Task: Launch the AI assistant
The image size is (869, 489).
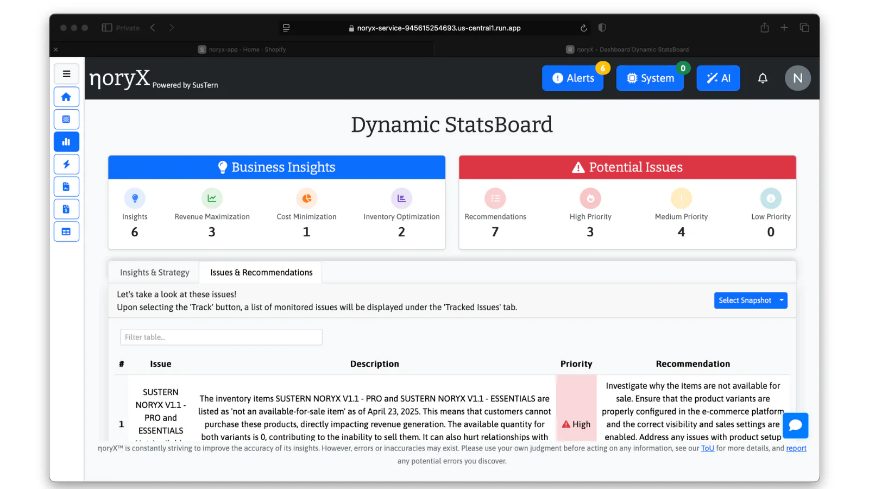Action: pyautogui.click(x=718, y=78)
